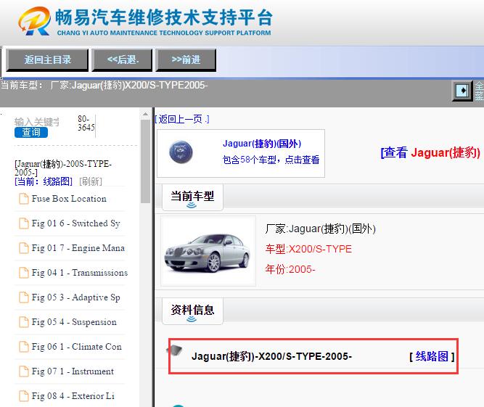Image resolution: width=484 pixels, height=407 pixels.
Task: Click page icon beside Fig 01 6
Action: pyautogui.click(x=23, y=223)
